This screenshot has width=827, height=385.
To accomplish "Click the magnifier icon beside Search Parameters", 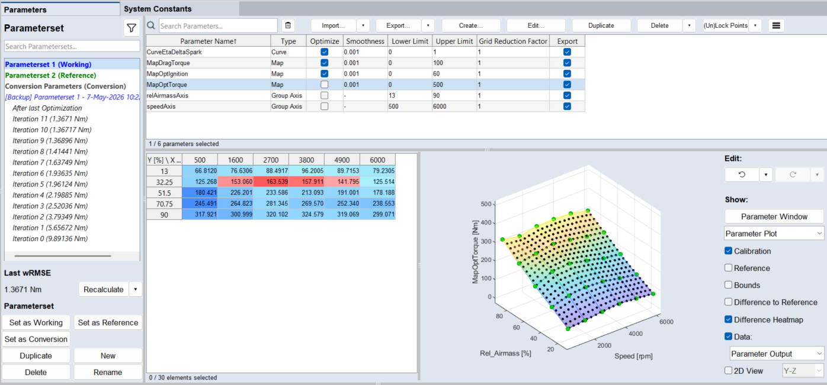I will pos(151,25).
